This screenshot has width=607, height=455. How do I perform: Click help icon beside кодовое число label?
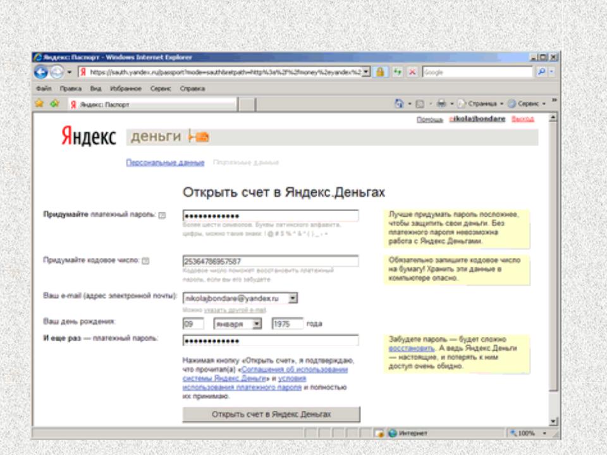(145, 261)
